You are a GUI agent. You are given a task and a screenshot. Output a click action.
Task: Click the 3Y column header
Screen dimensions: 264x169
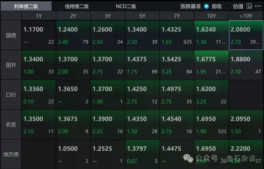[108, 16]
